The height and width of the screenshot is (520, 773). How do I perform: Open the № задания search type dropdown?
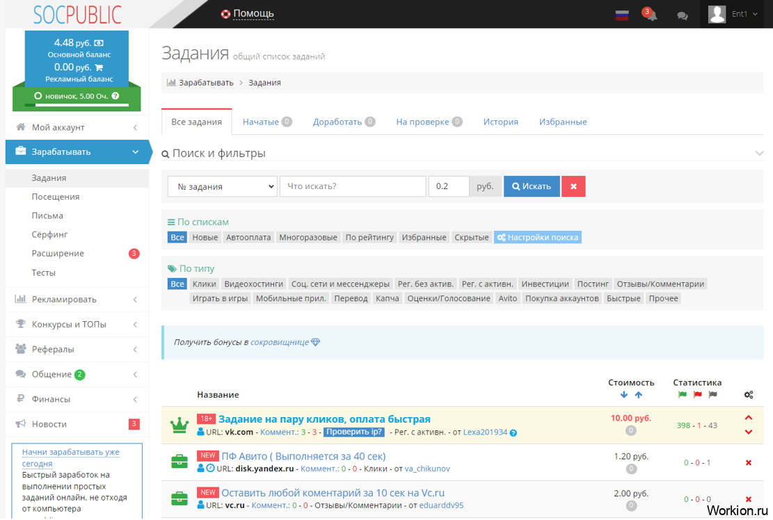223,186
